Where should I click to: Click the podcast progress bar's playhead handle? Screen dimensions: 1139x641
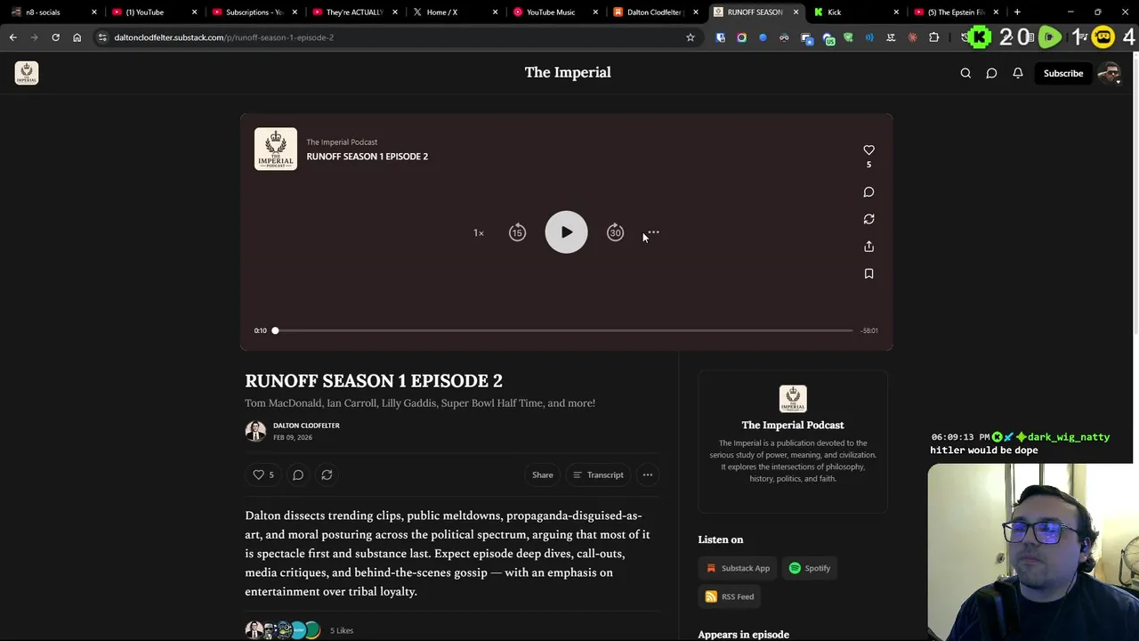click(275, 330)
